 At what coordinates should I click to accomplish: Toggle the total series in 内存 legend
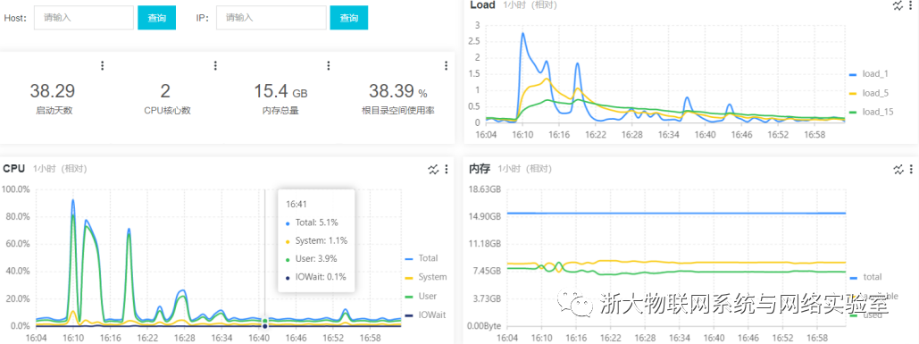(865, 277)
